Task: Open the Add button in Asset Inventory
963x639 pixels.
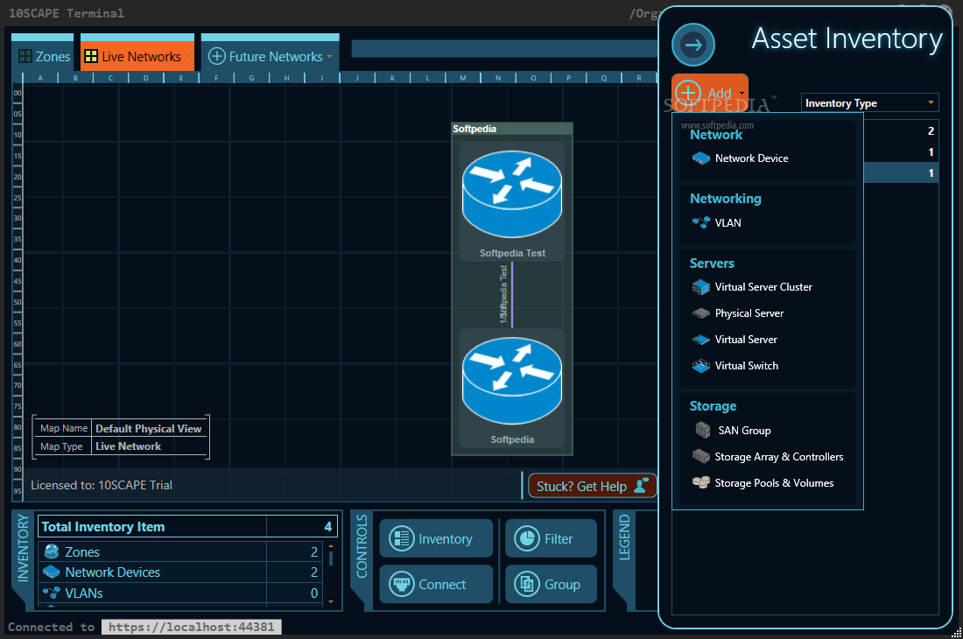Action: tap(709, 94)
